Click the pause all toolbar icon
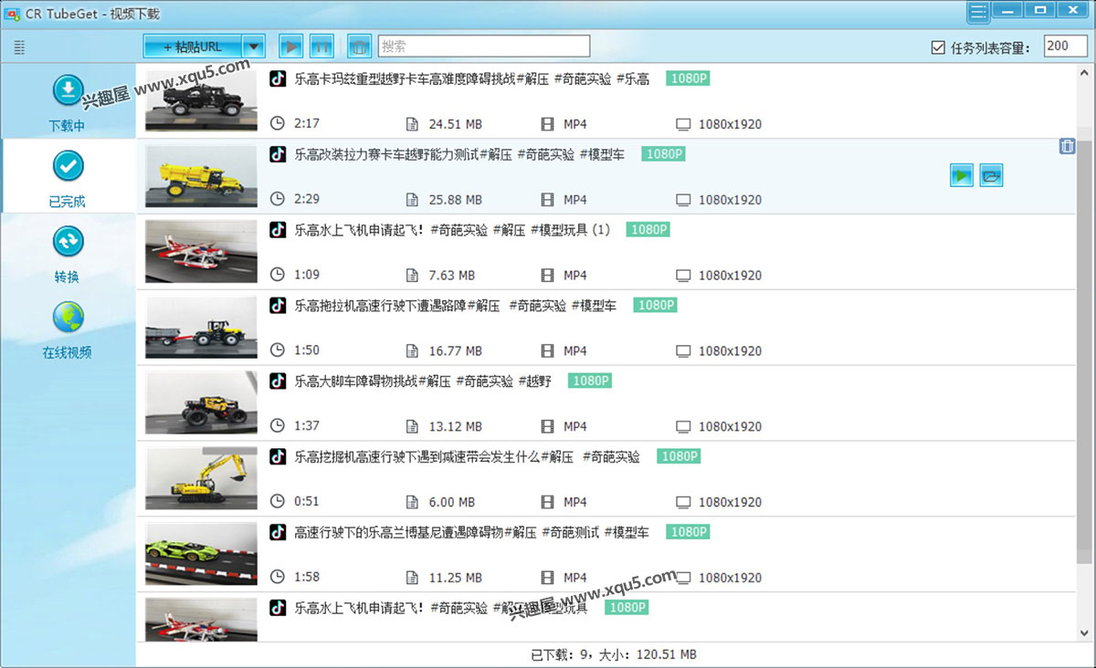The image size is (1096, 668). [x=321, y=46]
